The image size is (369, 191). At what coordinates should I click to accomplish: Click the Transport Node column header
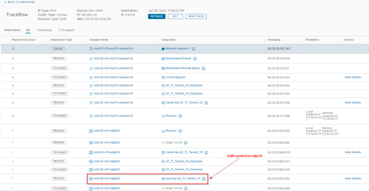(x=99, y=40)
